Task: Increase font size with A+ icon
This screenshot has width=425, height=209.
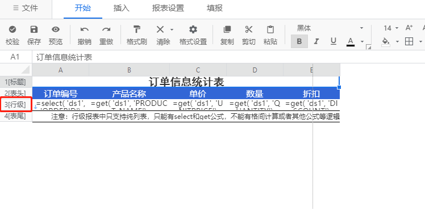Action: point(409,28)
